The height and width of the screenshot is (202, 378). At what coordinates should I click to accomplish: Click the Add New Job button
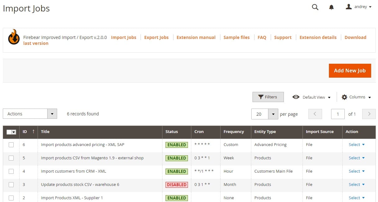pos(350,71)
